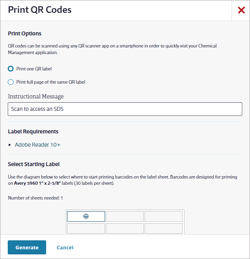250x259 pixels.
Task: Pick the top-row middle label cell
Action: point(125,216)
